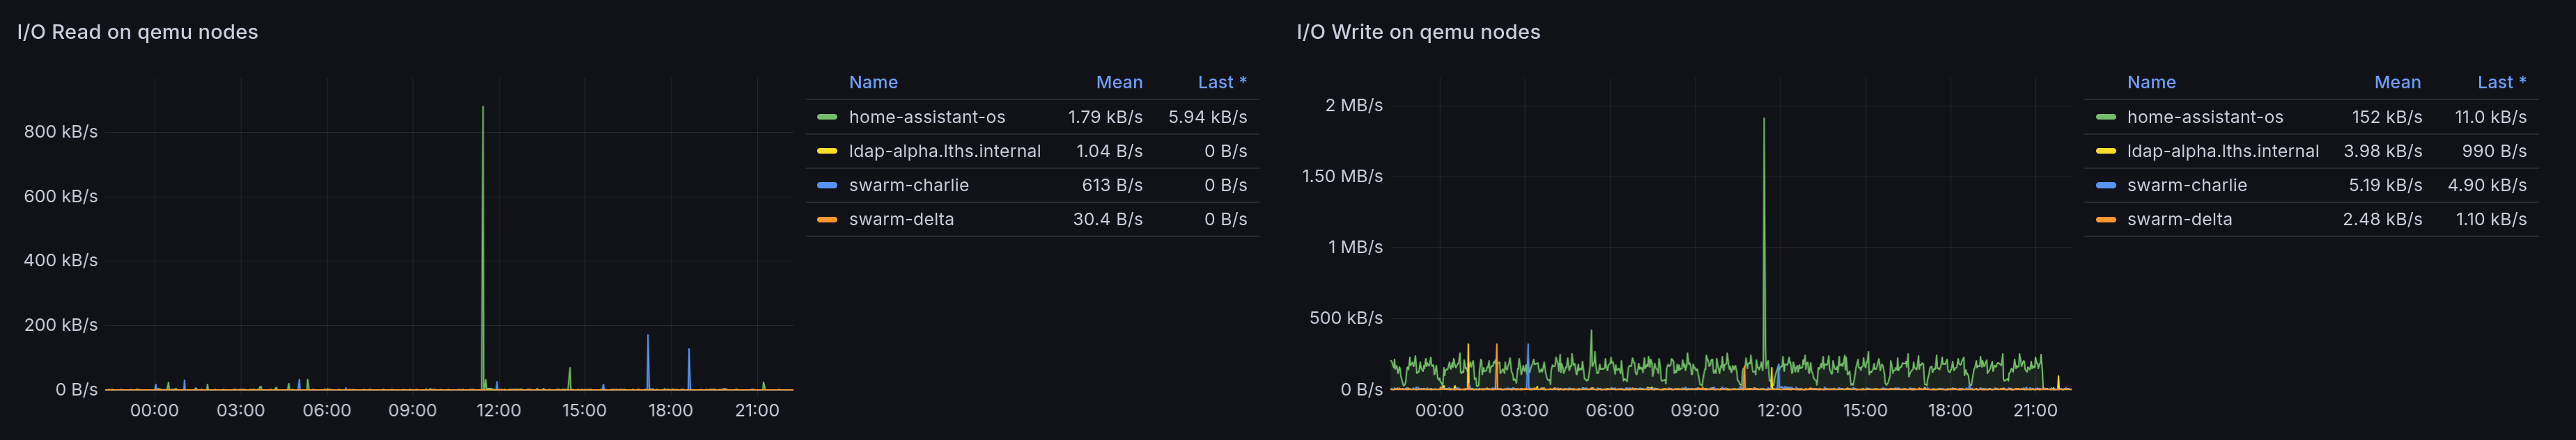Click ldap-alpha yellow color swatch in Write legend
2576x440 pixels.
click(2105, 151)
